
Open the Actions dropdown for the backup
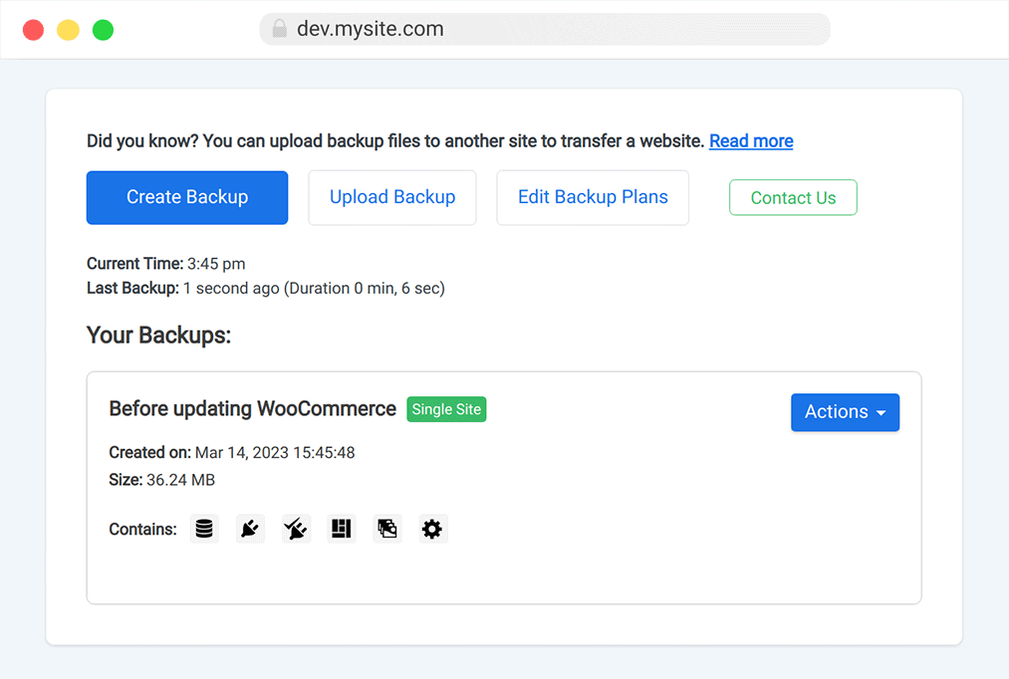pyautogui.click(x=845, y=412)
